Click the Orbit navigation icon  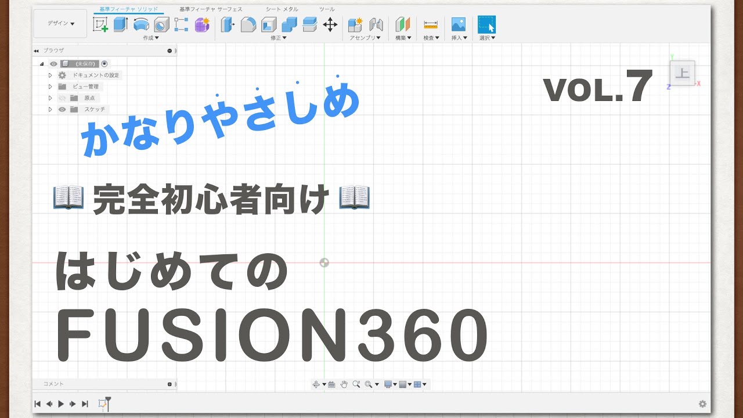tap(316, 384)
